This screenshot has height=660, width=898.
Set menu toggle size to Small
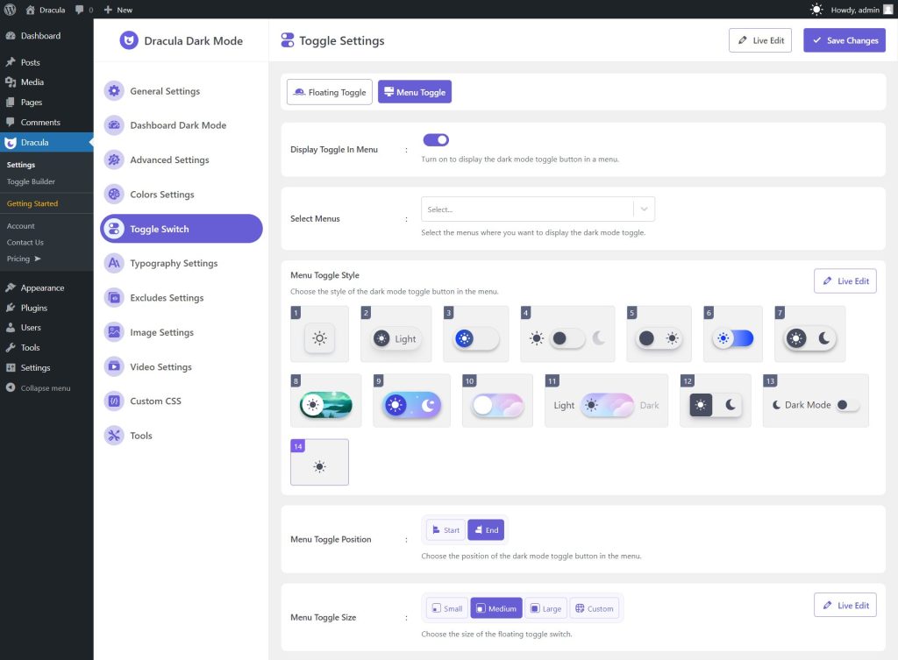coord(446,608)
